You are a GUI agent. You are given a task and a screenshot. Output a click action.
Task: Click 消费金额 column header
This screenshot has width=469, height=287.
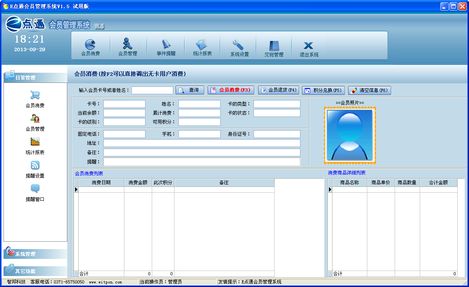(x=138, y=183)
